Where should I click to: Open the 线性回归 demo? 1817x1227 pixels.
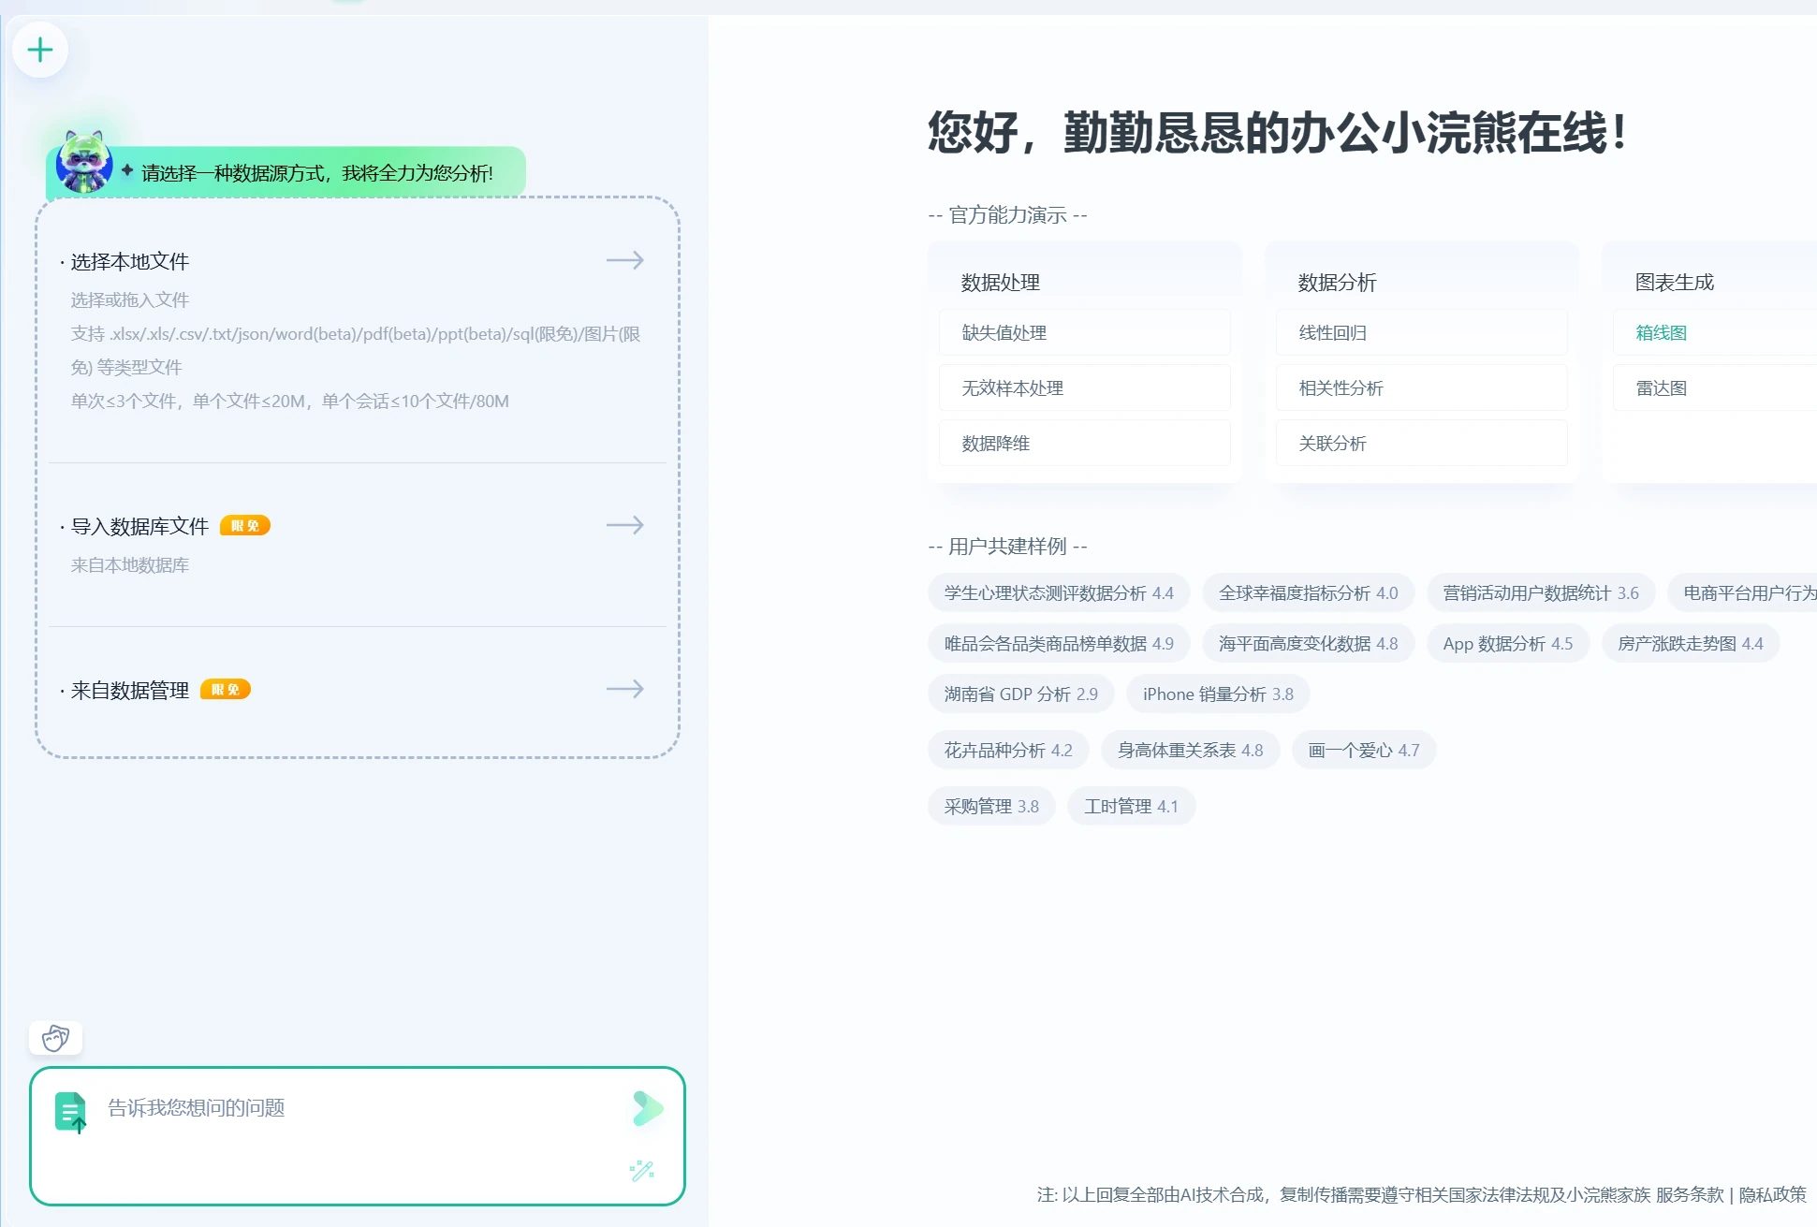pos(1421,332)
